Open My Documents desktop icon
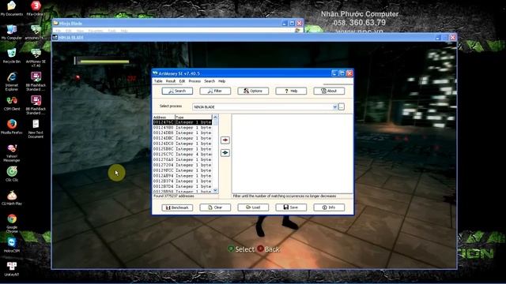The height and width of the screenshot is (284, 506). point(12,9)
